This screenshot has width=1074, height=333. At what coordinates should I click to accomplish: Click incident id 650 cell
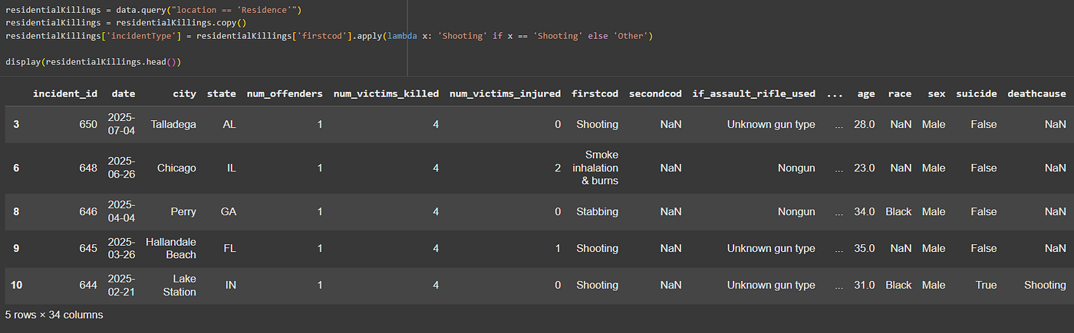87,124
